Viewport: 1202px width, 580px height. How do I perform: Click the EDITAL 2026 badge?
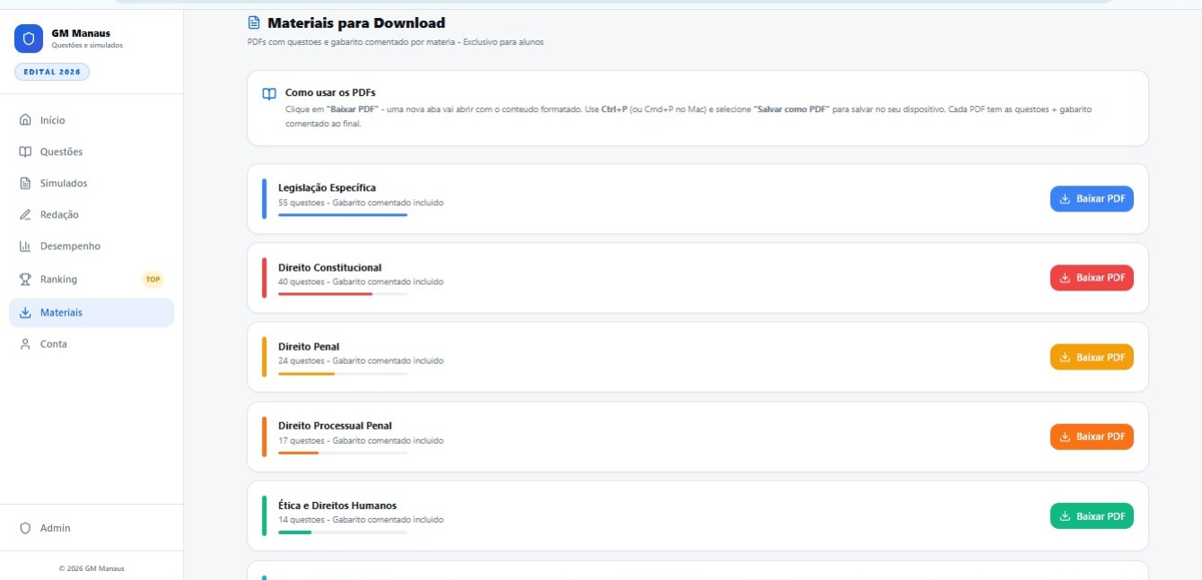[x=52, y=72]
